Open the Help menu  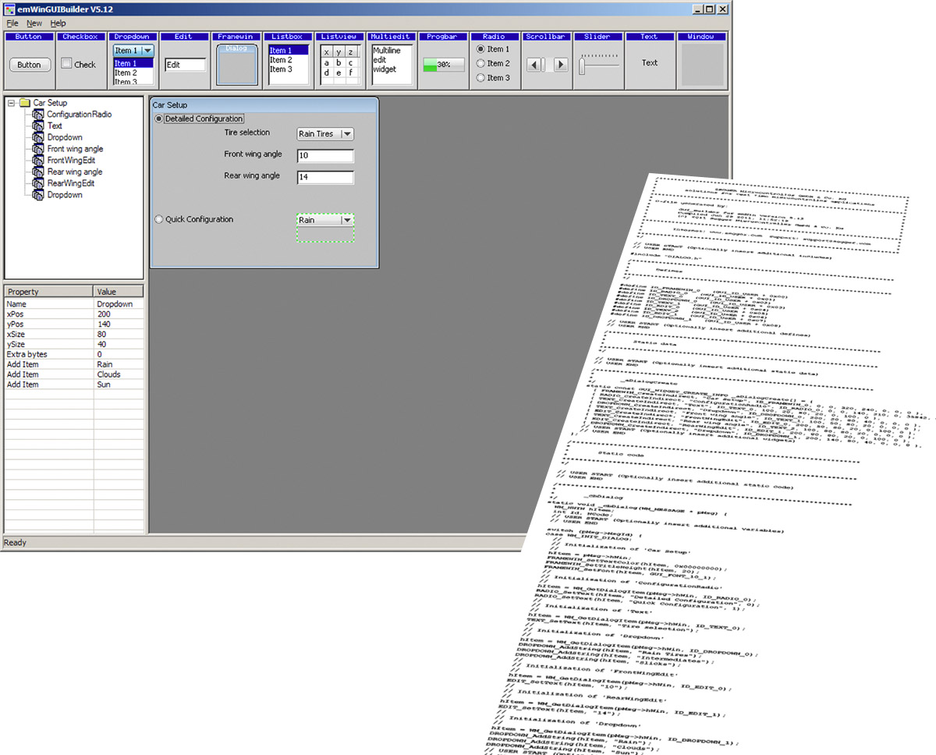58,23
